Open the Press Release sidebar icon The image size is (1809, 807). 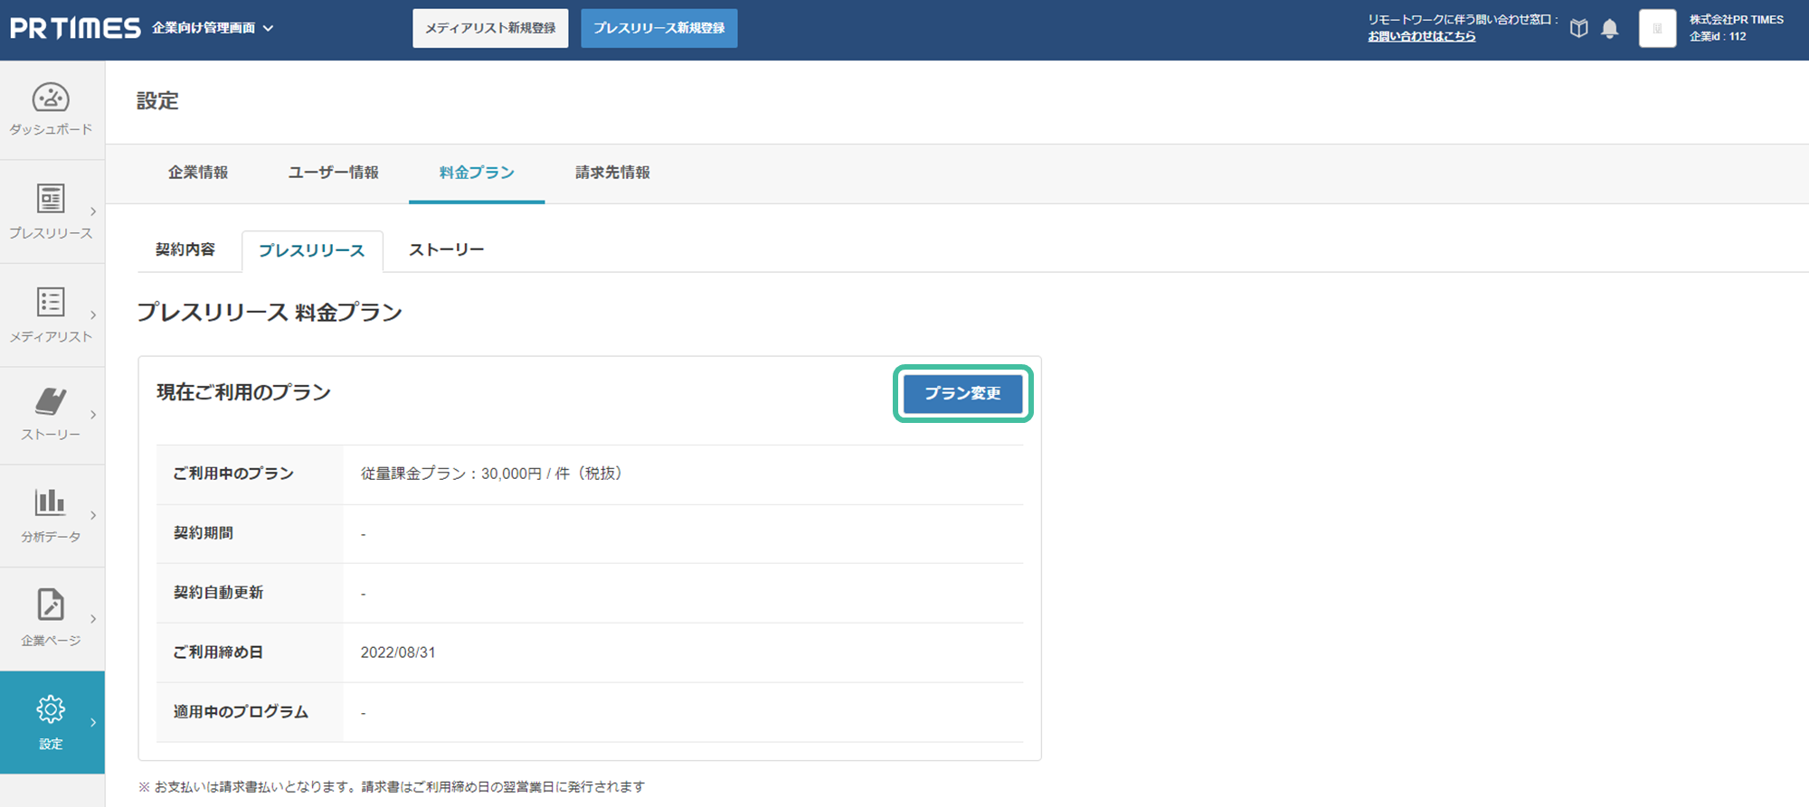coord(51,199)
